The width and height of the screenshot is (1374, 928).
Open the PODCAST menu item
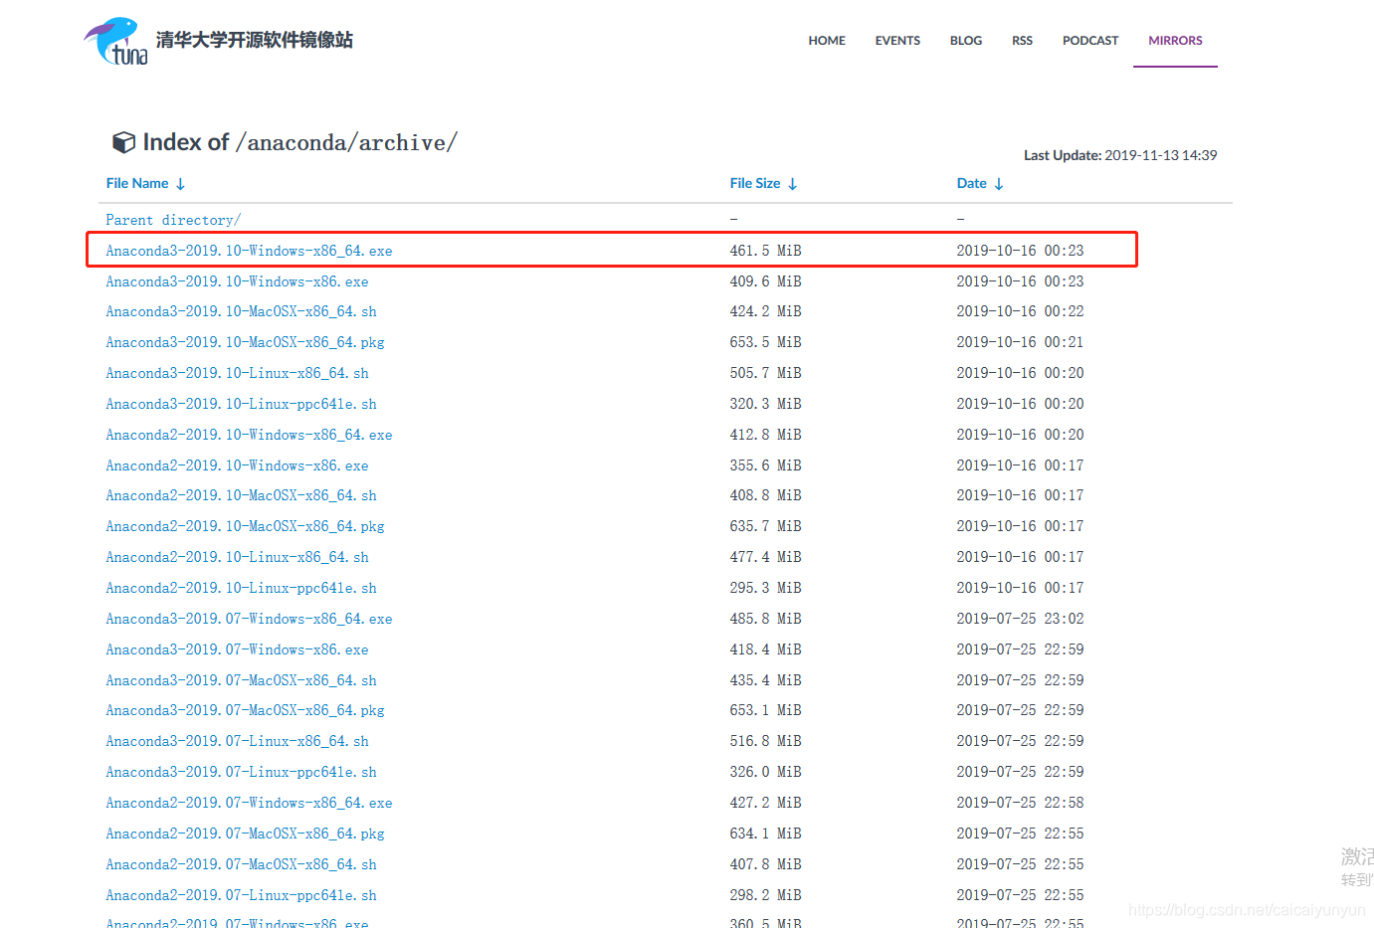click(x=1090, y=41)
